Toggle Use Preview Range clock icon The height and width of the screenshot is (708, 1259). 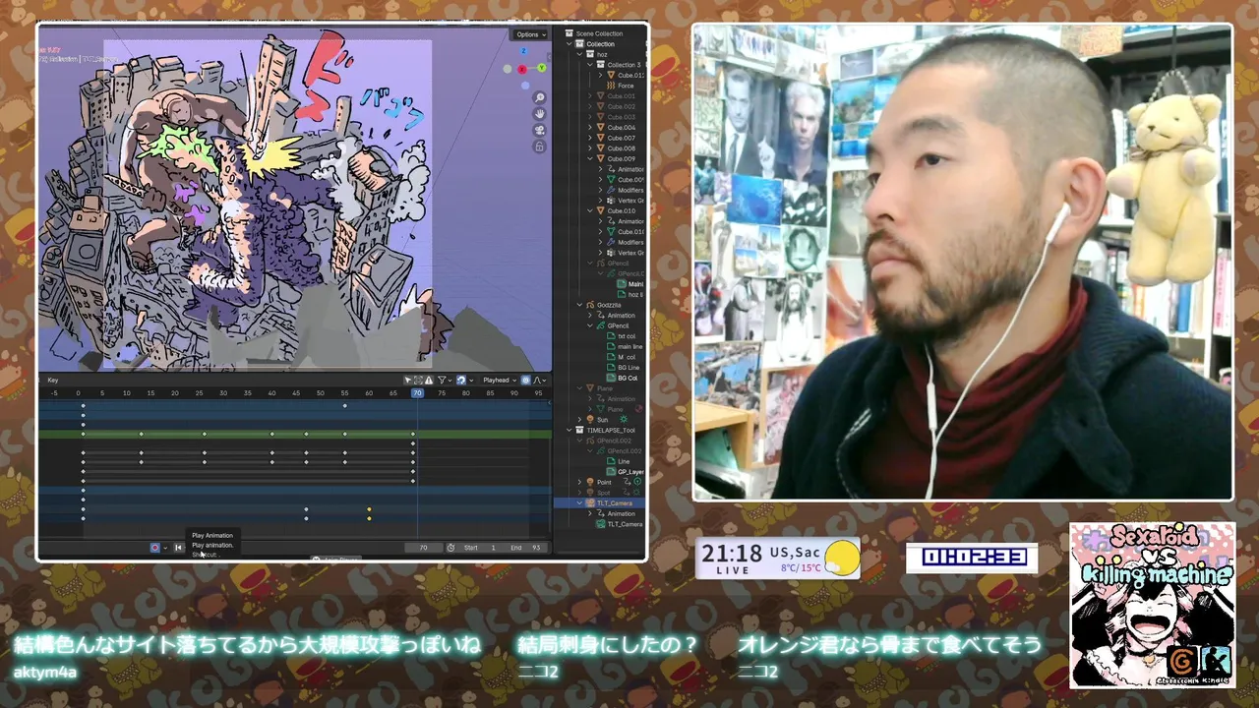point(450,548)
